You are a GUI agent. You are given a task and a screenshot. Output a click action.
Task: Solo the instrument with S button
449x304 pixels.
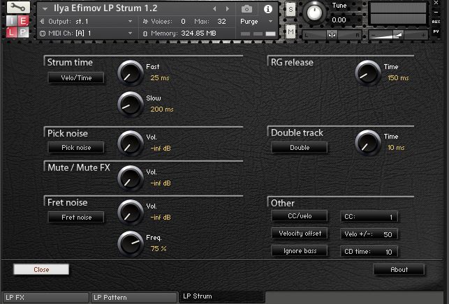pyautogui.click(x=290, y=10)
